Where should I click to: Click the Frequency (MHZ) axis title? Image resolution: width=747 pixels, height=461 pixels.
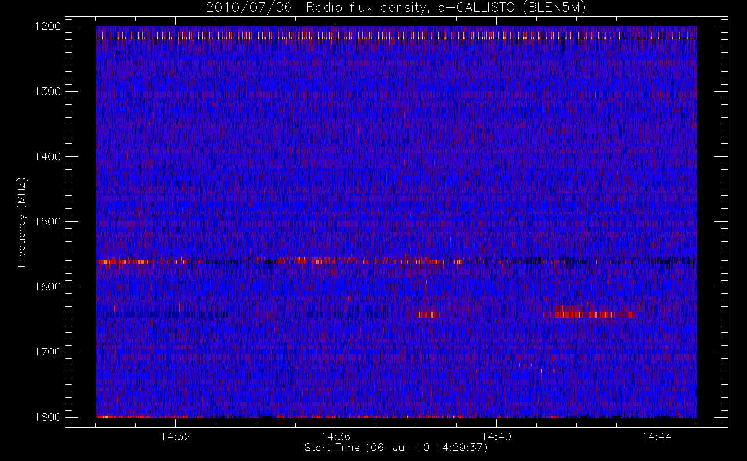[22, 222]
